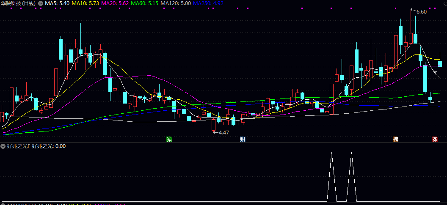Click the 好兆之光: 0.00 value
The height and width of the screenshot is (205, 447).
click(x=49, y=146)
